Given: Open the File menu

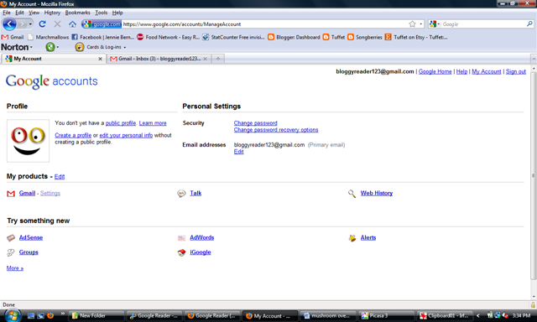Looking at the screenshot, I should coord(7,13).
